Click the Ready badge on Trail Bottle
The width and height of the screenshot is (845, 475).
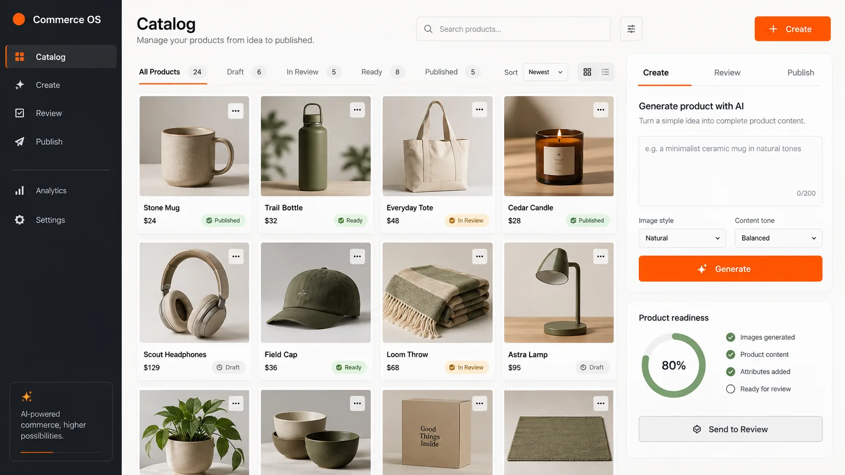point(350,221)
